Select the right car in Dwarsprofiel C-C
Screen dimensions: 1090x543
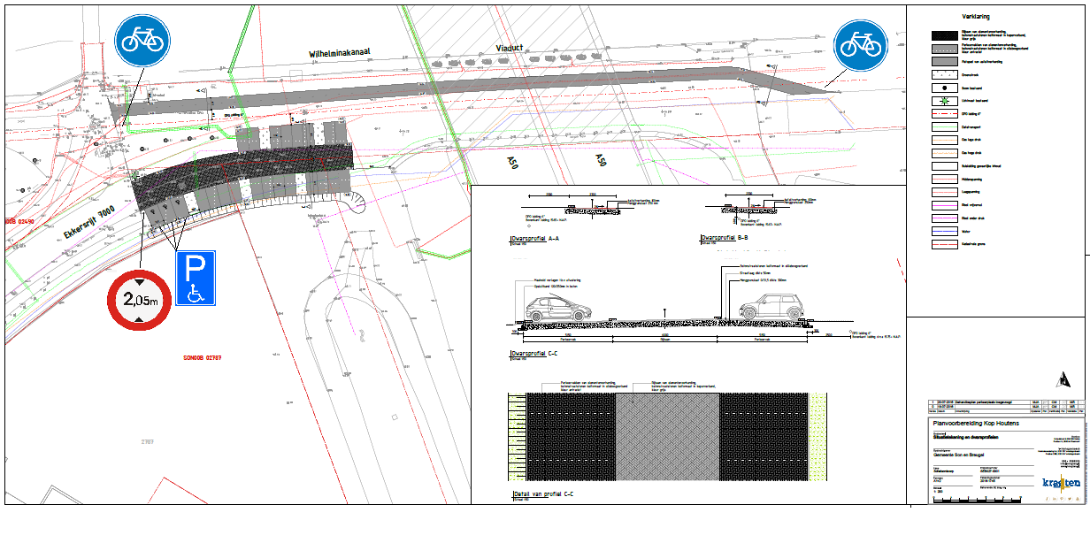768,307
